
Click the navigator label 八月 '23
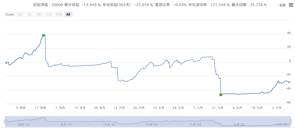tap(196, 125)
